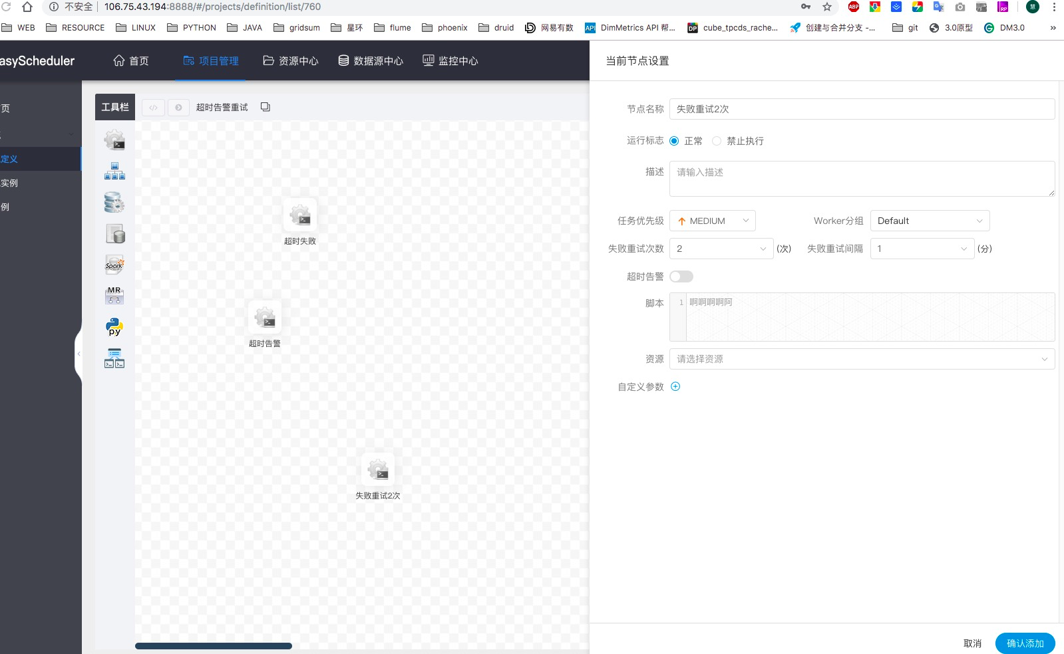Open 资源中心 navigation tab
Image resolution: width=1064 pixels, height=654 pixels.
tap(291, 60)
